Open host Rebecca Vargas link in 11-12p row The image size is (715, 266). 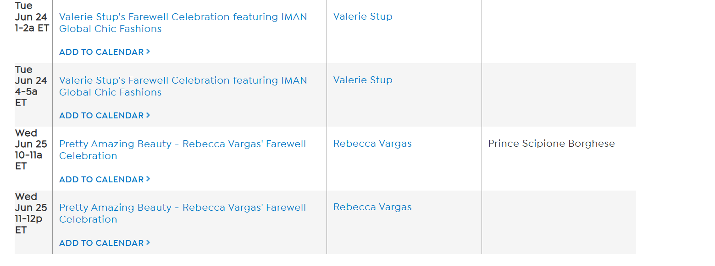pyautogui.click(x=372, y=207)
